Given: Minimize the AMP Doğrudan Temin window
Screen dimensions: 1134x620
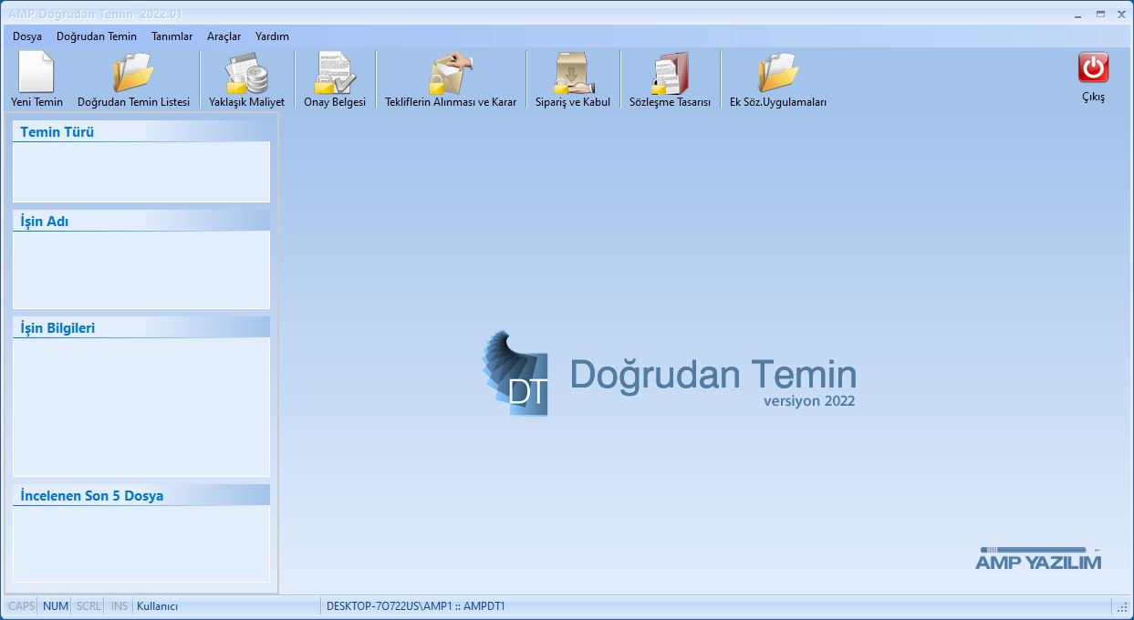Looking at the screenshot, I should point(1079,14).
